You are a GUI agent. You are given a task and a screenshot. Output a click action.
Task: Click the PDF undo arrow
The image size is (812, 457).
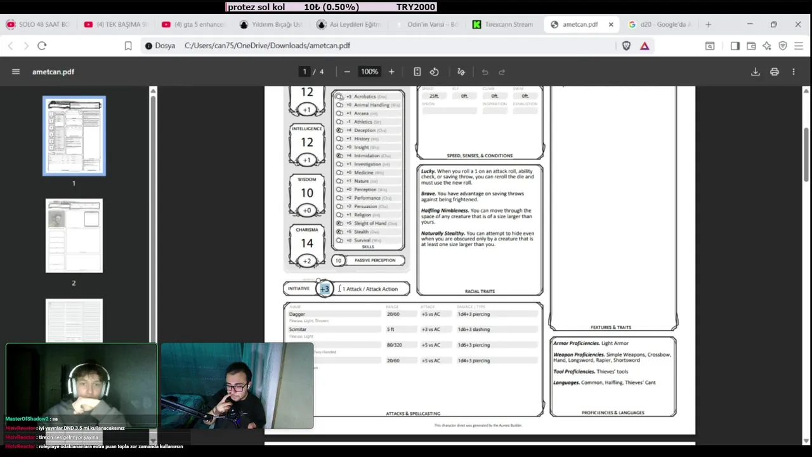pos(485,72)
